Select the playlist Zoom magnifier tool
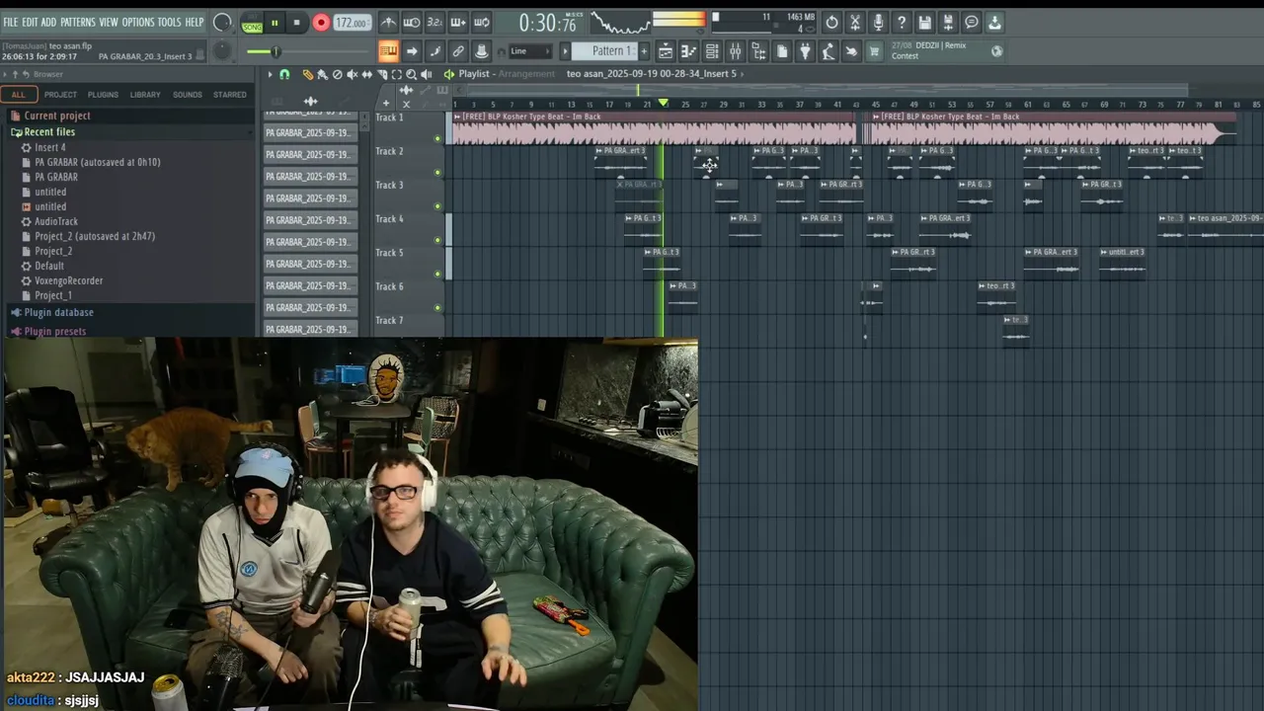Screen dimensions: 1264x711 pos(412,74)
